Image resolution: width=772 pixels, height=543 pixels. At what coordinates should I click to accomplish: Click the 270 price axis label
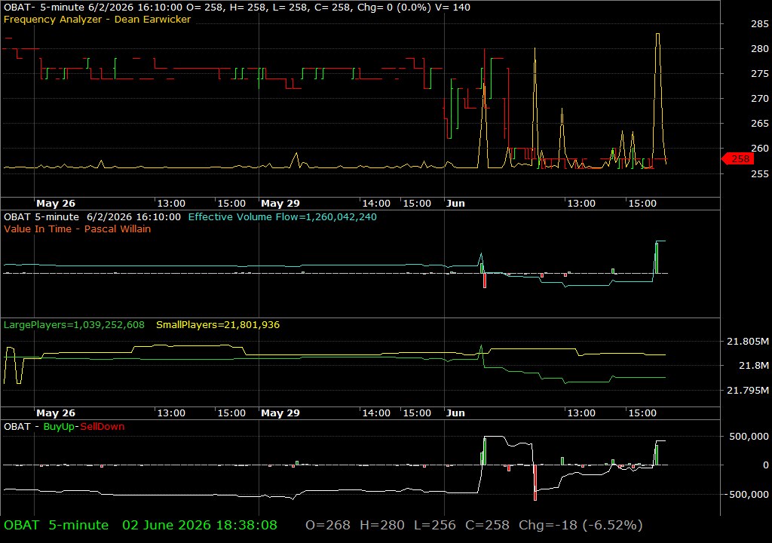[x=760, y=99]
